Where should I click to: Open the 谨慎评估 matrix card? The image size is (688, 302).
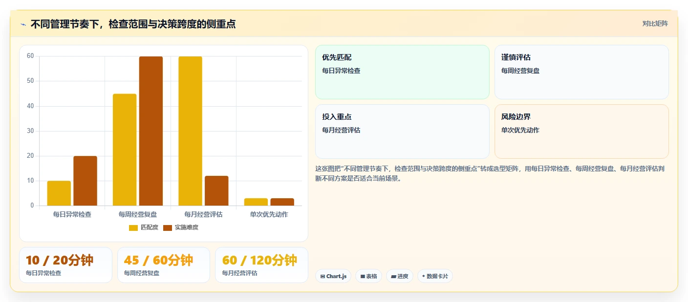(581, 72)
